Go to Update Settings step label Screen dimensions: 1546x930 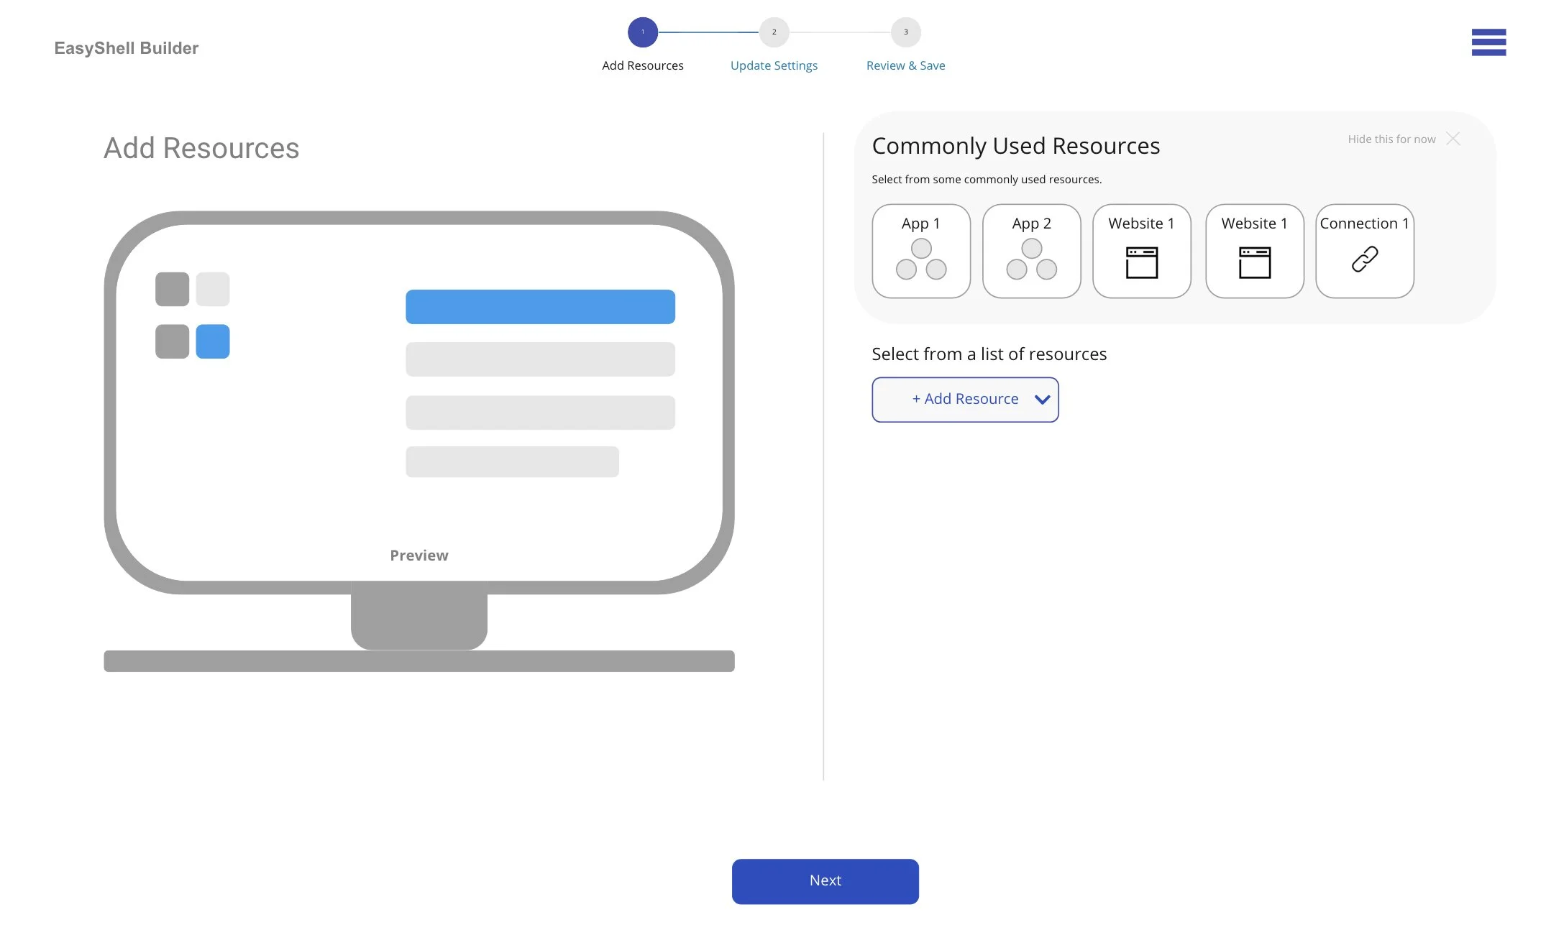(774, 65)
